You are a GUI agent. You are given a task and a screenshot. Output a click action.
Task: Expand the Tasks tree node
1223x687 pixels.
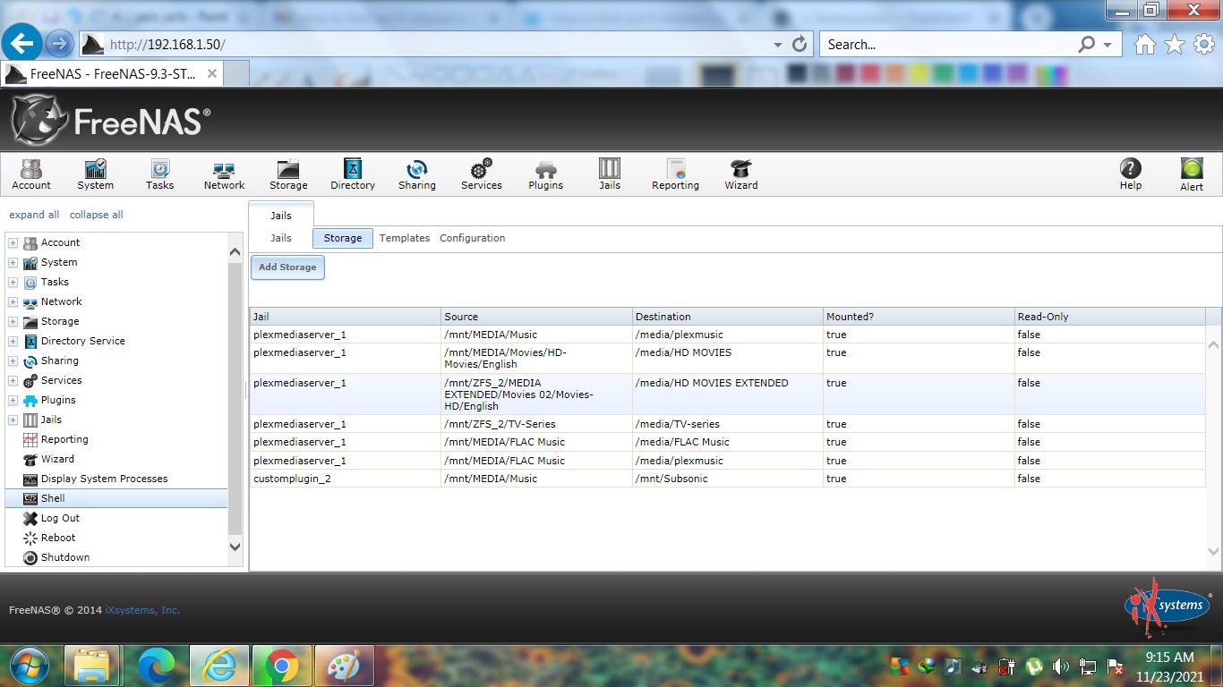(13, 282)
